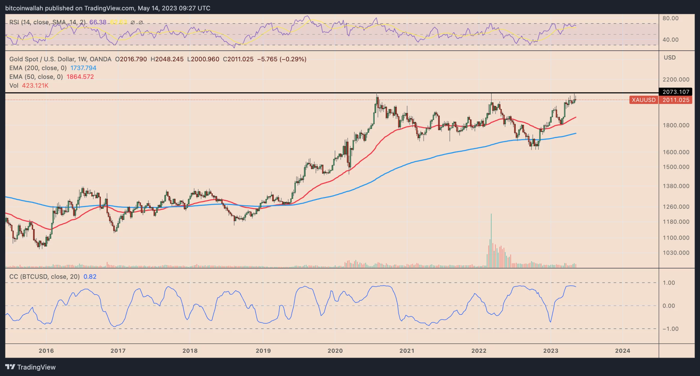Select the 2024 label on time axis
The height and width of the screenshot is (376, 700).
pos(622,351)
